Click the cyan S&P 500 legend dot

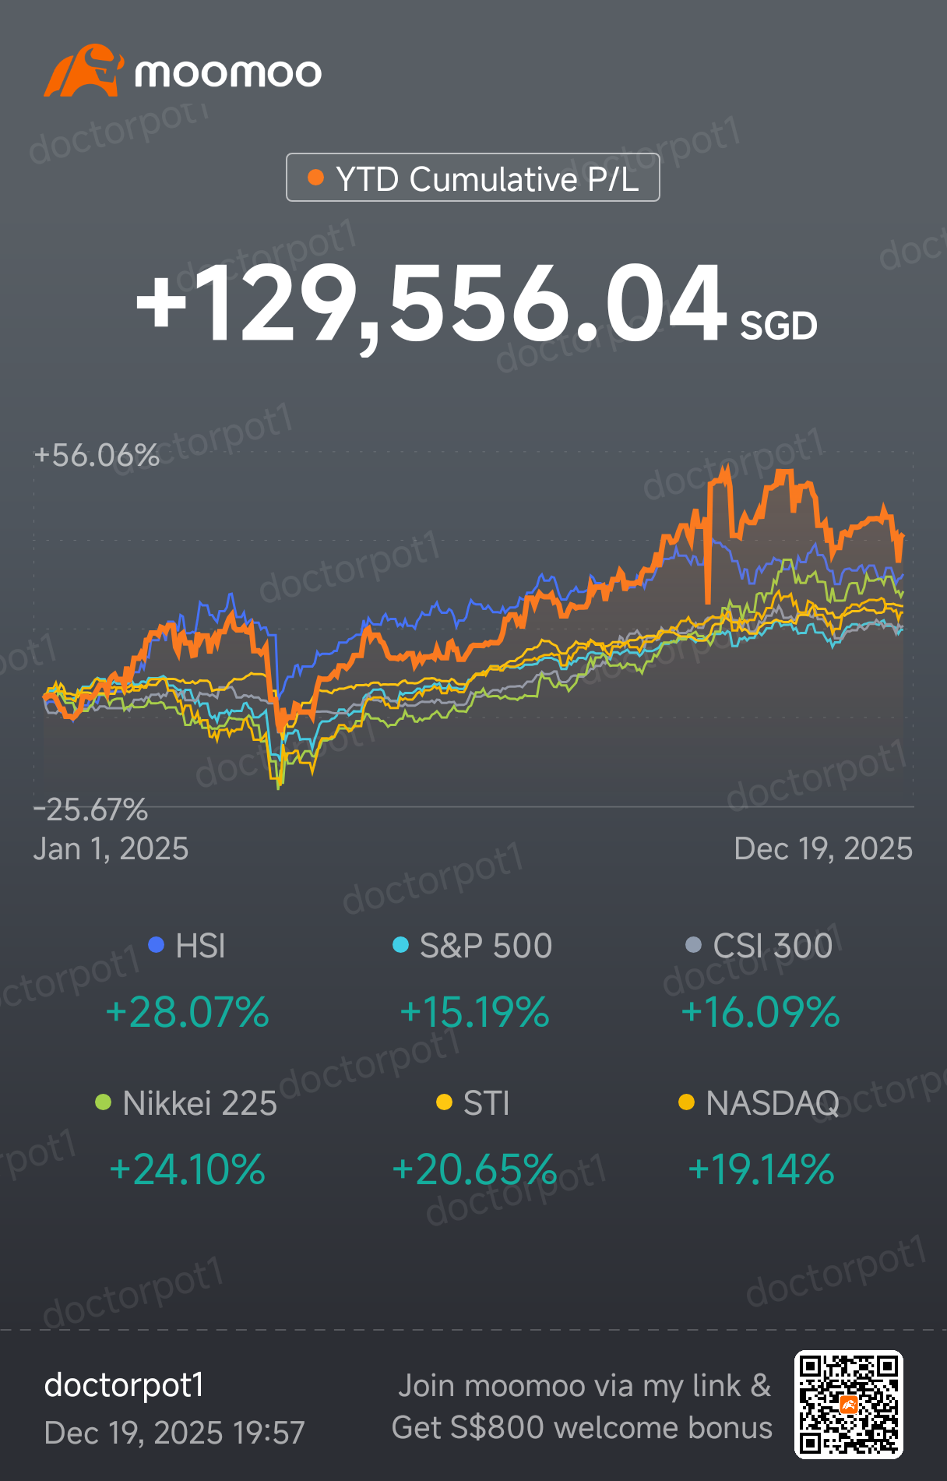click(400, 945)
